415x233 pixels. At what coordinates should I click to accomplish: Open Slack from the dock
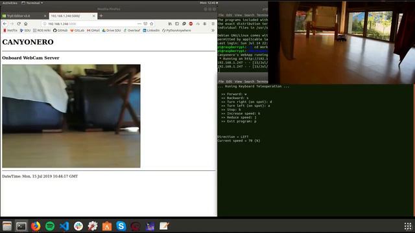(x=78, y=226)
